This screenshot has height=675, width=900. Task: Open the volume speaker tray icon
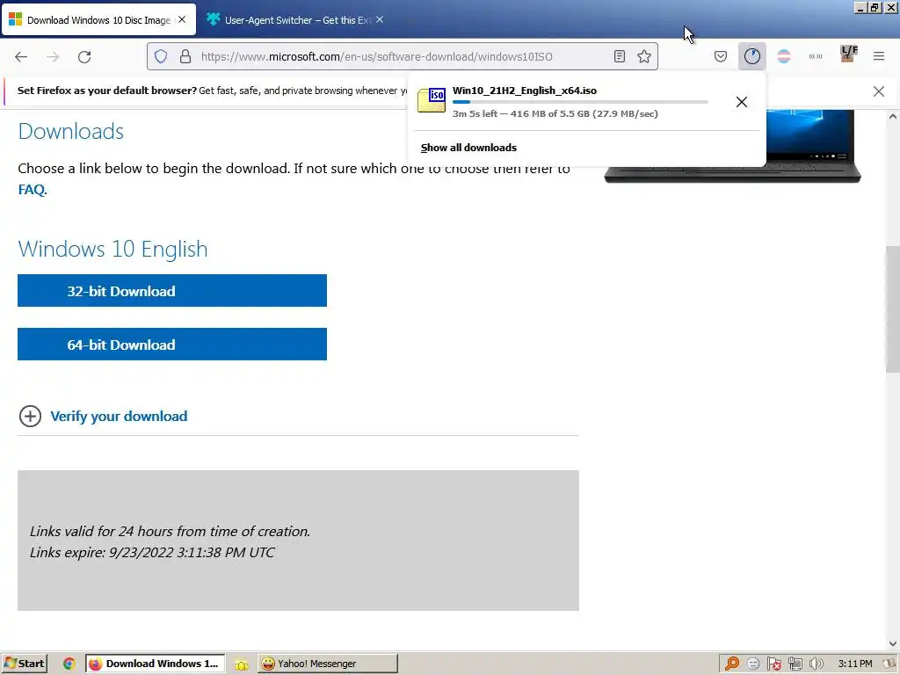tap(816, 664)
